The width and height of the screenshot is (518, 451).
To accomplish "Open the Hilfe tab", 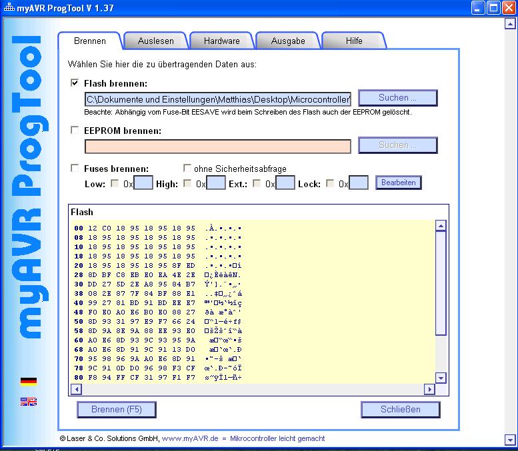I will (354, 41).
